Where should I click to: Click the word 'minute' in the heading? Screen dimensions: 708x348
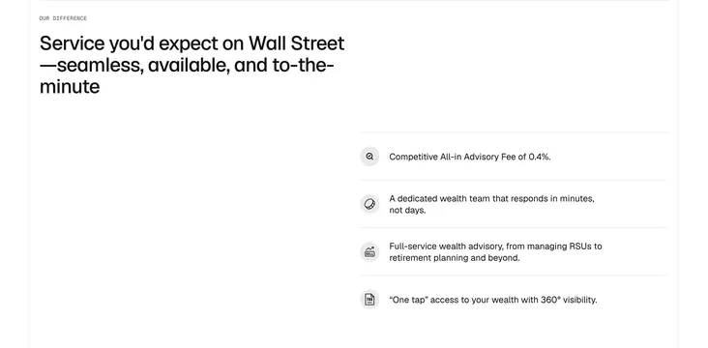coord(70,86)
